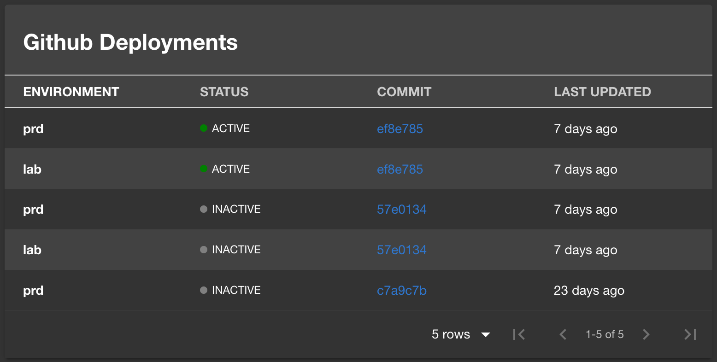Click the green ACTIVE status dot for lab

pyautogui.click(x=203, y=169)
